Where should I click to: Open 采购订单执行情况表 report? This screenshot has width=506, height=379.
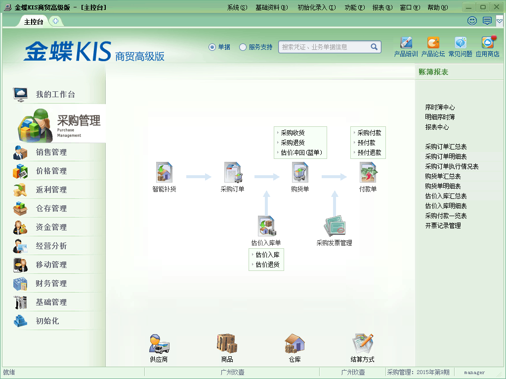(x=452, y=166)
